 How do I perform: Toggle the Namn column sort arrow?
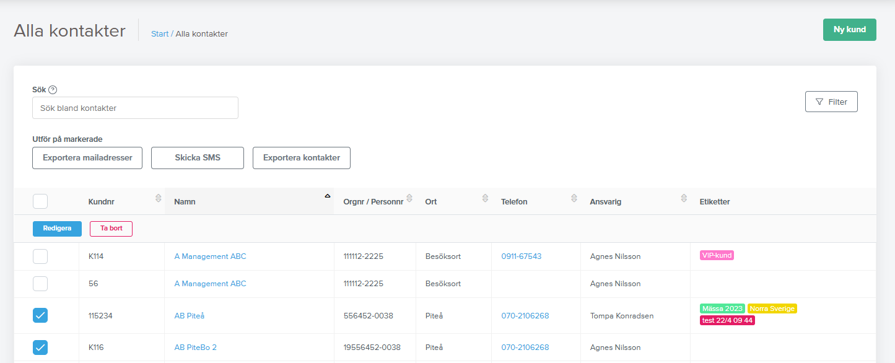point(327,196)
